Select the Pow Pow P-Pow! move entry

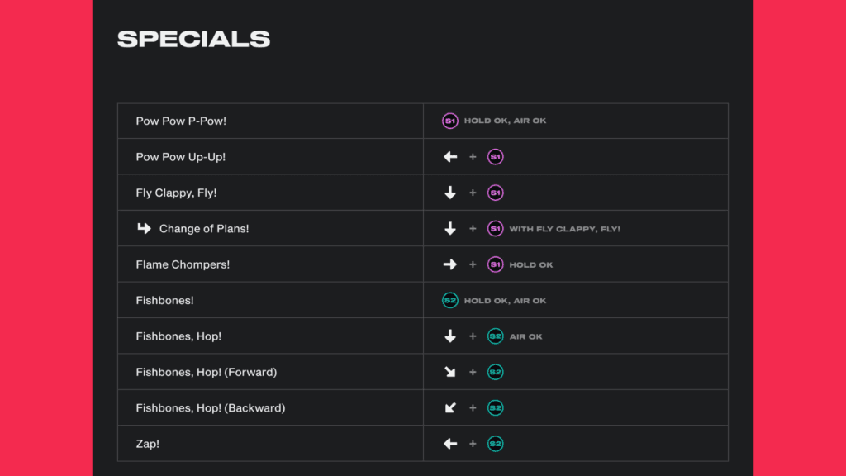(181, 120)
